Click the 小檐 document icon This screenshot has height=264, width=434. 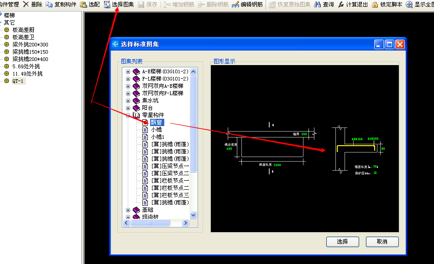click(145, 130)
